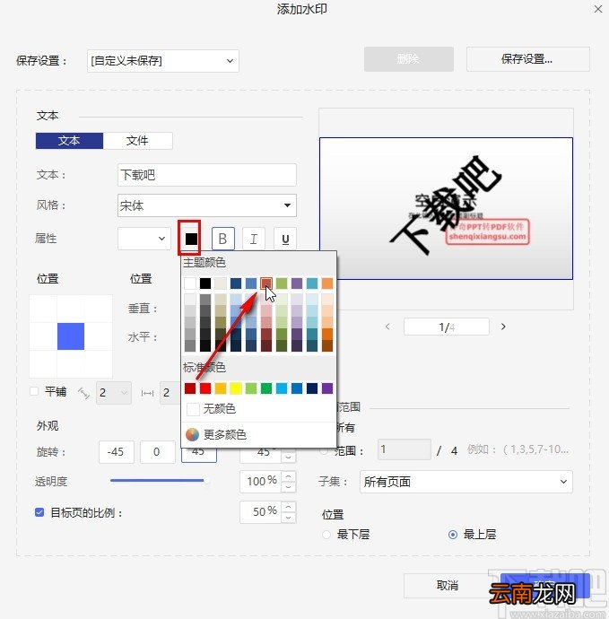Click the greyed 删除 button
Screen dimensions: 609x619
408,59
